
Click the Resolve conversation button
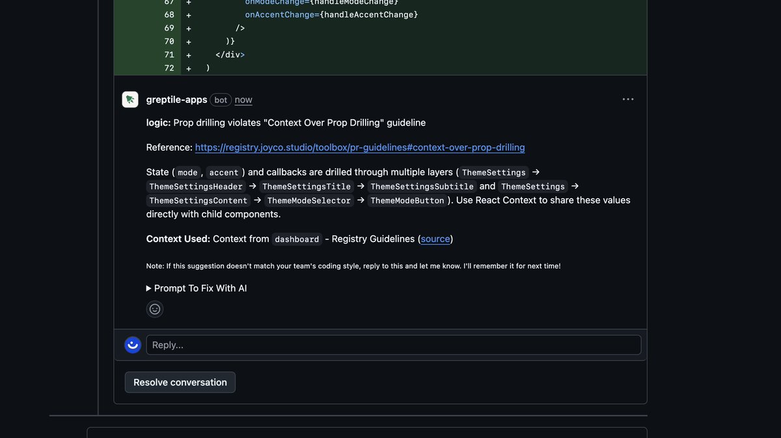click(x=180, y=382)
